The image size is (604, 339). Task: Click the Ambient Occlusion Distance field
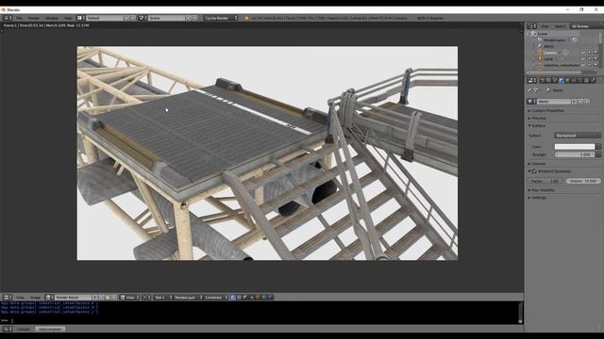583,181
